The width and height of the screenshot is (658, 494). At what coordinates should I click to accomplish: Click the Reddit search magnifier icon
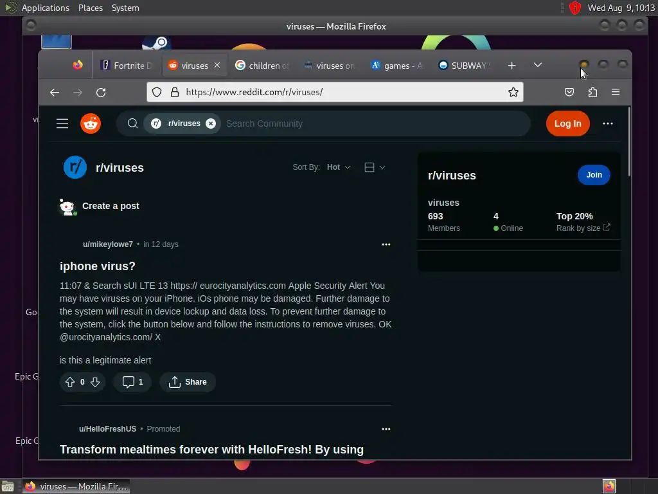132,123
